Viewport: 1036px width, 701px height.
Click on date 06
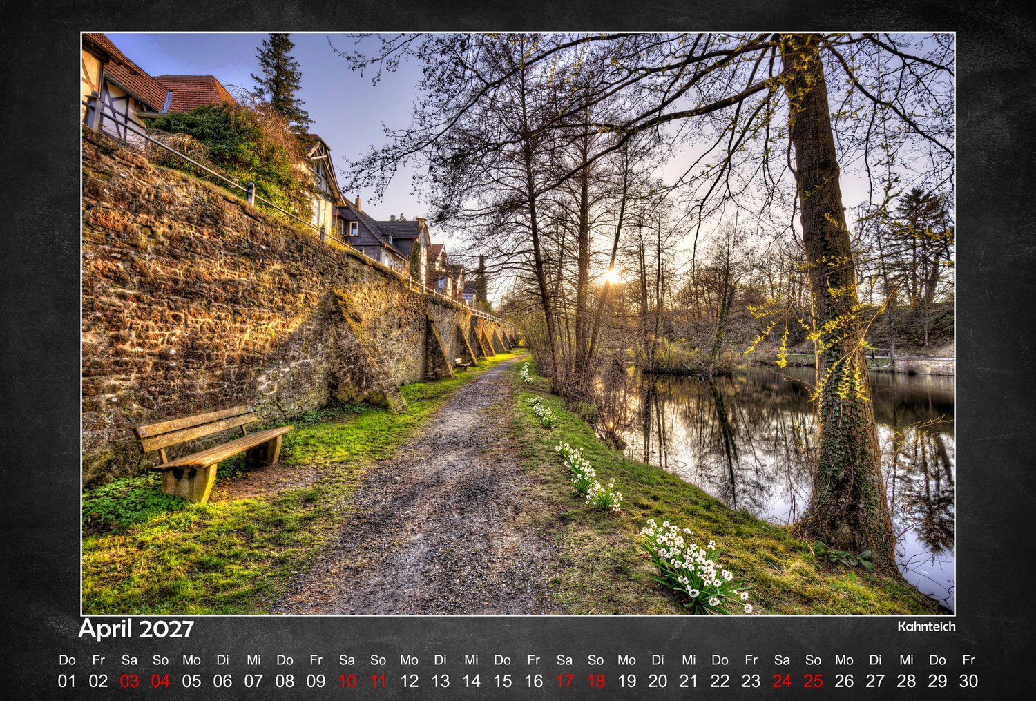click(222, 681)
